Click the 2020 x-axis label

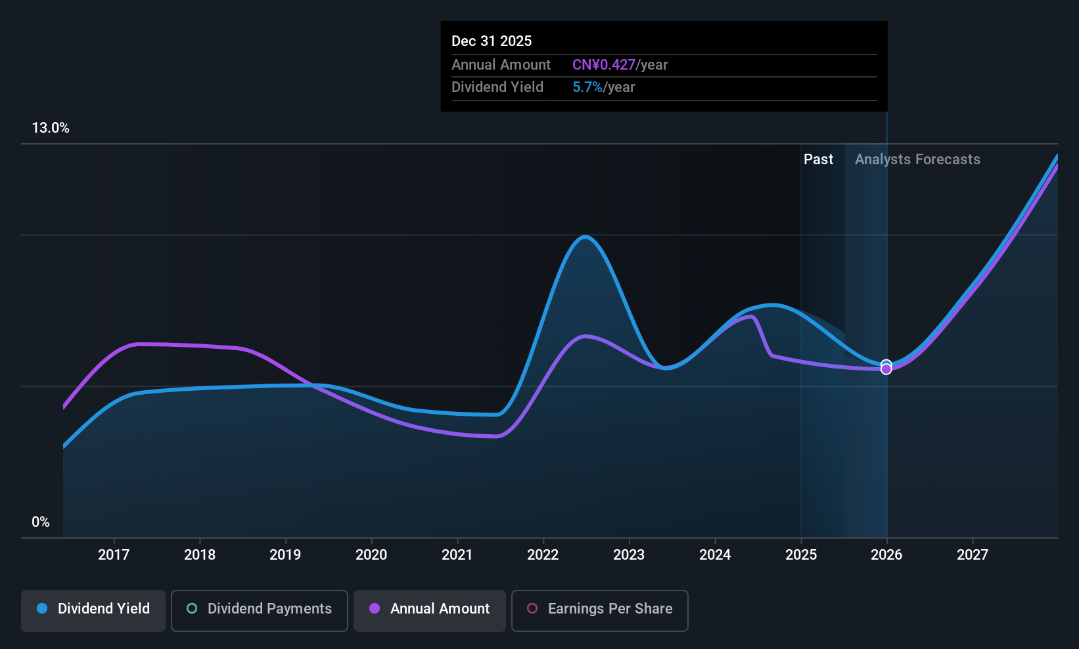pos(371,555)
